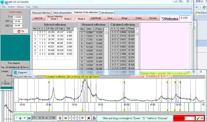Click the copy diagram icon in Diagram toolbar
This screenshot has height=122, width=207.
(x=60, y=118)
